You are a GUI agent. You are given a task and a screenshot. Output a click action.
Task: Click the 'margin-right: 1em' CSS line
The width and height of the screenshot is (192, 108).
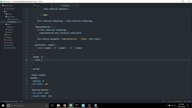(x=43, y=96)
